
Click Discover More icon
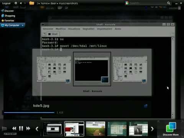click(171, 127)
